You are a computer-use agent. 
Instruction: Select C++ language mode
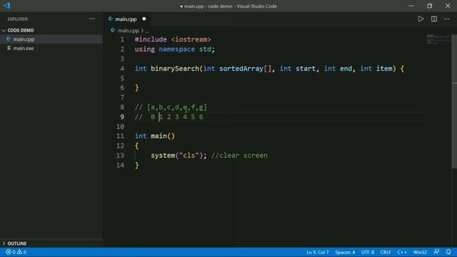pyautogui.click(x=401, y=252)
